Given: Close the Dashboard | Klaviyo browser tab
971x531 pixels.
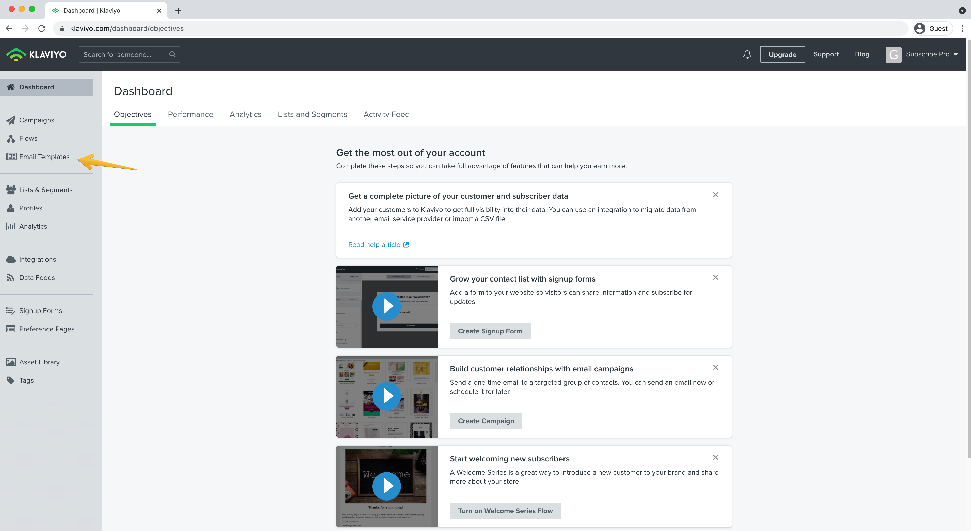Looking at the screenshot, I should pyautogui.click(x=159, y=11).
